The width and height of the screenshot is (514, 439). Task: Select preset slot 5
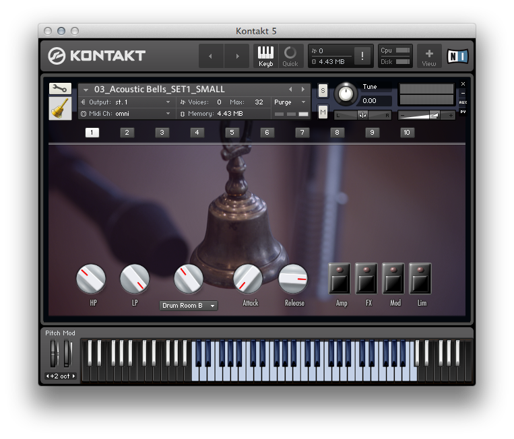pos(232,133)
